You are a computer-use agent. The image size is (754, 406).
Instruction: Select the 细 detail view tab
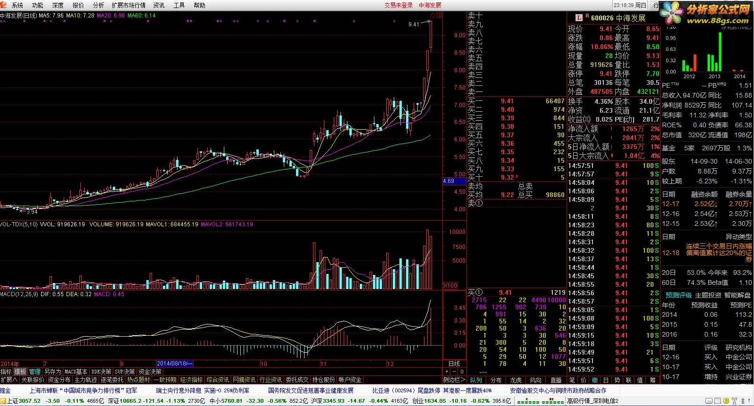coord(594,380)
